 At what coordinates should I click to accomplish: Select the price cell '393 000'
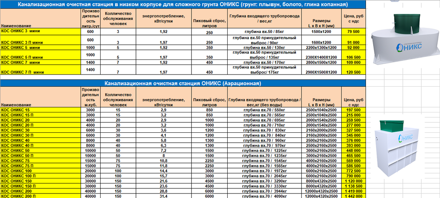pyautogui.click(x=354, y=145)
